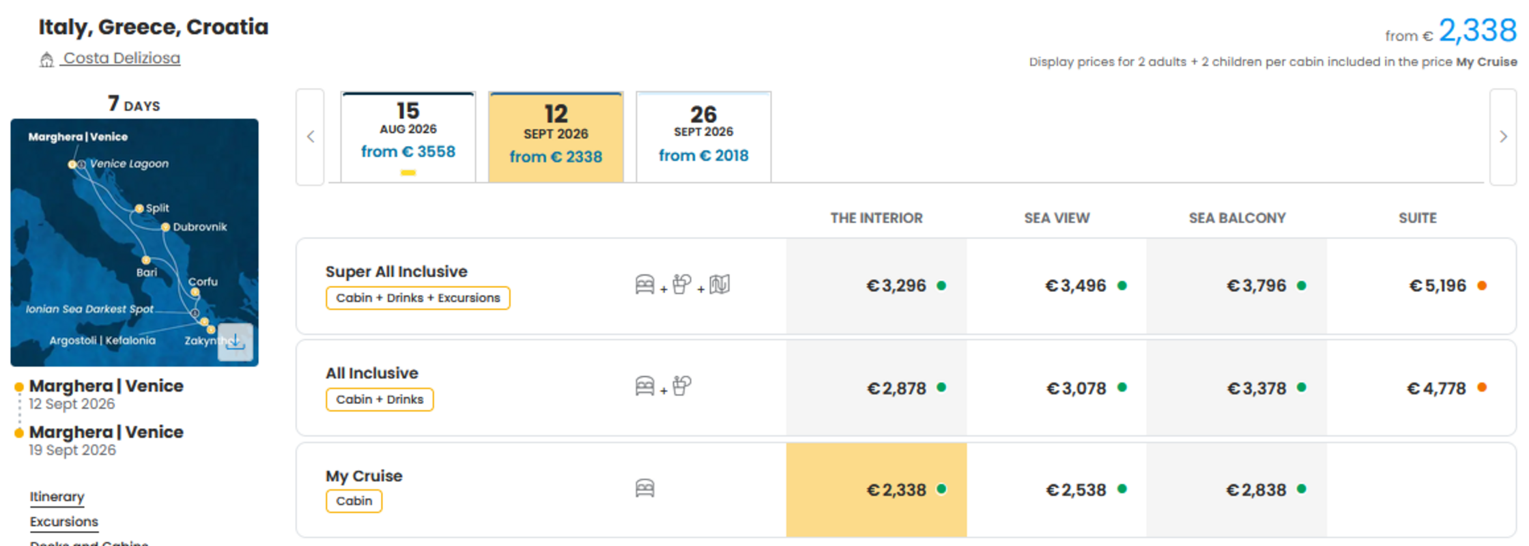Click the bed icon in Super All Inclusive row
The image size is (1529, 546).
pyautogui.click(x=645, y=284)
